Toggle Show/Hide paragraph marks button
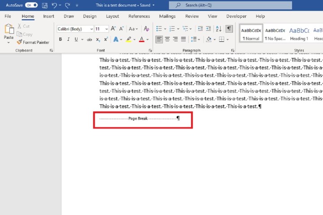This screenshot has width=323, height=215. tap(229, 29)
